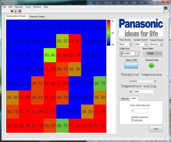
Task: Click the 29 label on color scale
Action: point(113,44)
